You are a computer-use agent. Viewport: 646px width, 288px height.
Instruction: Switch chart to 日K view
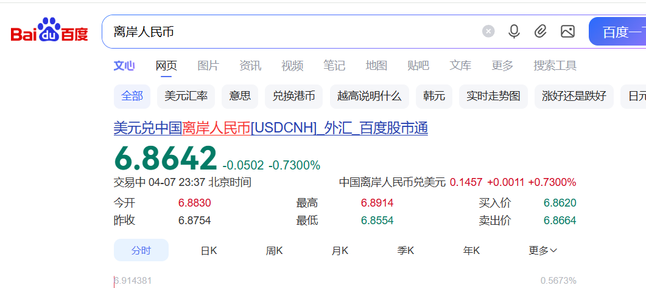209,250
